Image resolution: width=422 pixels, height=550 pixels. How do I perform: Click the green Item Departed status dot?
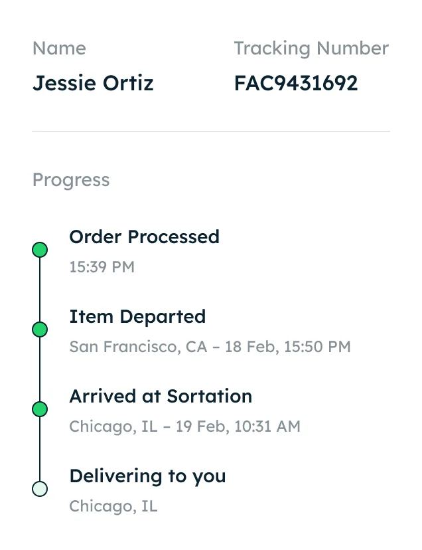pos(40,329)
